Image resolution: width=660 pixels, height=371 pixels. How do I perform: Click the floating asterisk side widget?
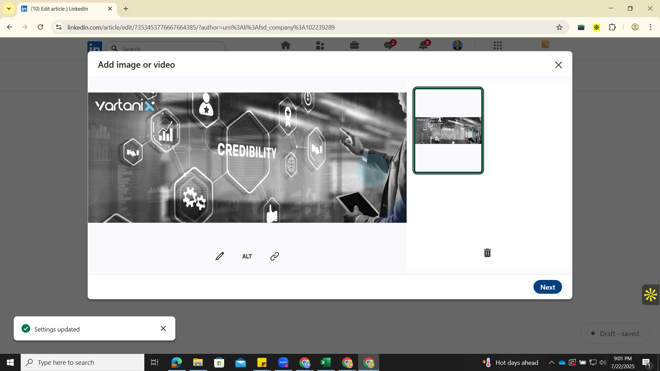pos(651,295)
